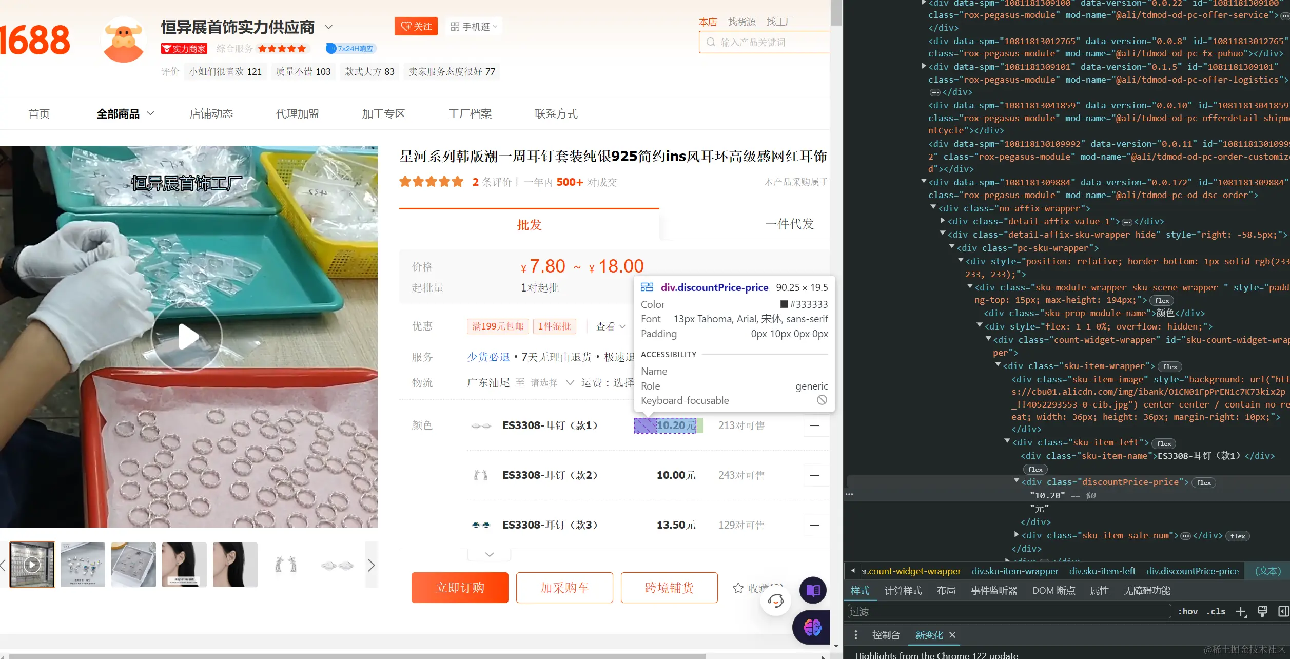This screenshot has width=1290, height=659.
Task: Switch search scope to 找货源
Action: (741, 22)
